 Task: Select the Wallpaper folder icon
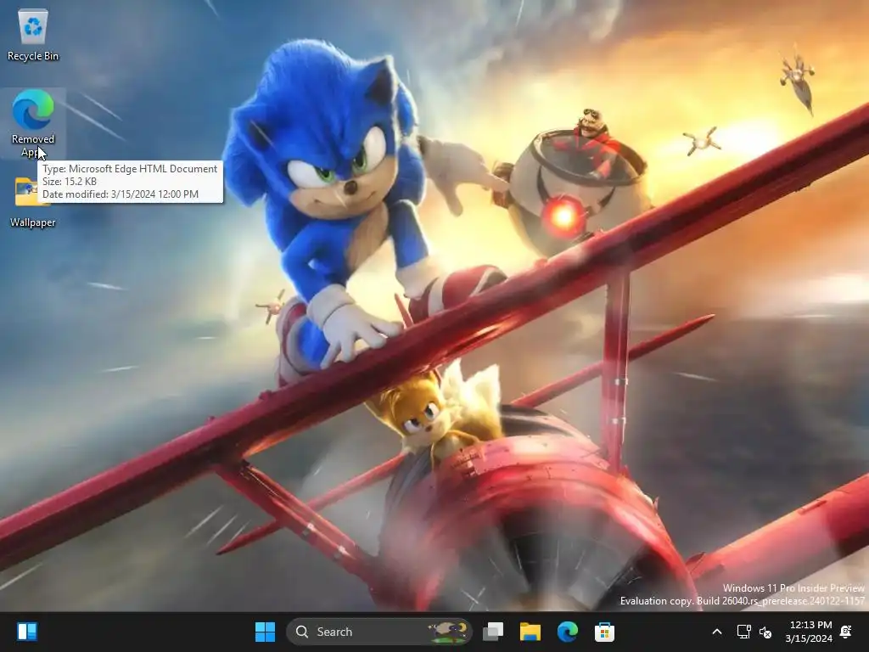click(x=33, y=202)
